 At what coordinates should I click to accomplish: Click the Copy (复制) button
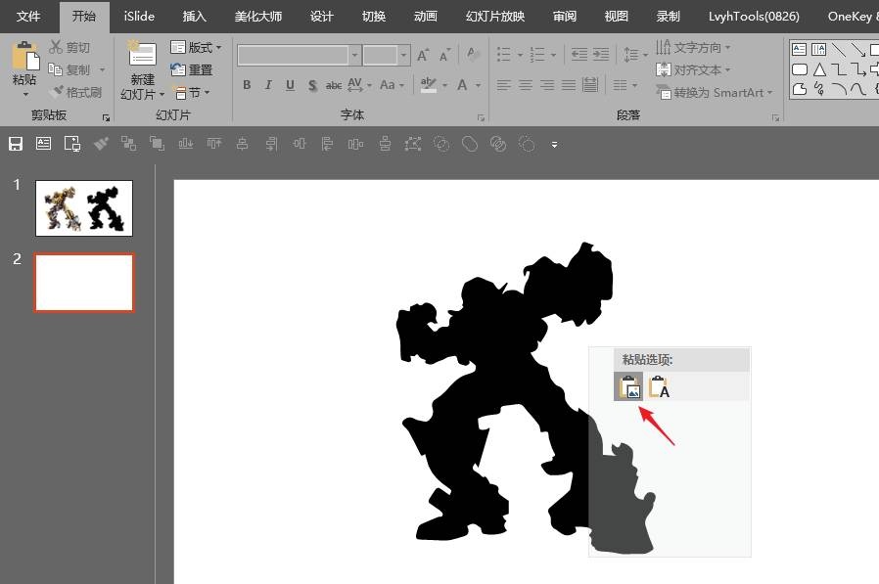click(x=69, y=69)
